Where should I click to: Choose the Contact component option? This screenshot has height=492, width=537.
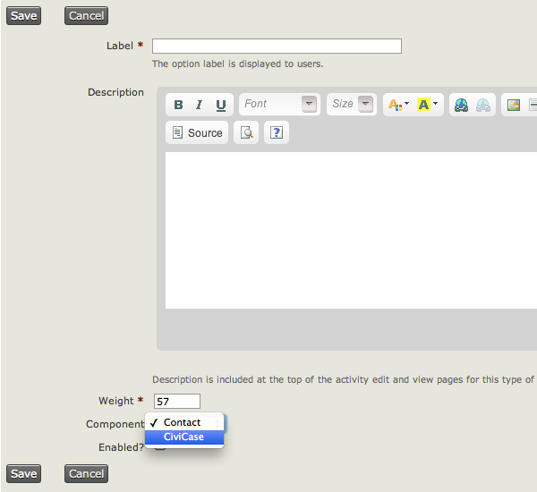coord(183,422)
